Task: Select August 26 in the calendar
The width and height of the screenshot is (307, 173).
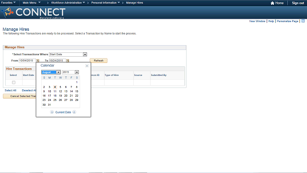Action: click(x=60, y=100)
